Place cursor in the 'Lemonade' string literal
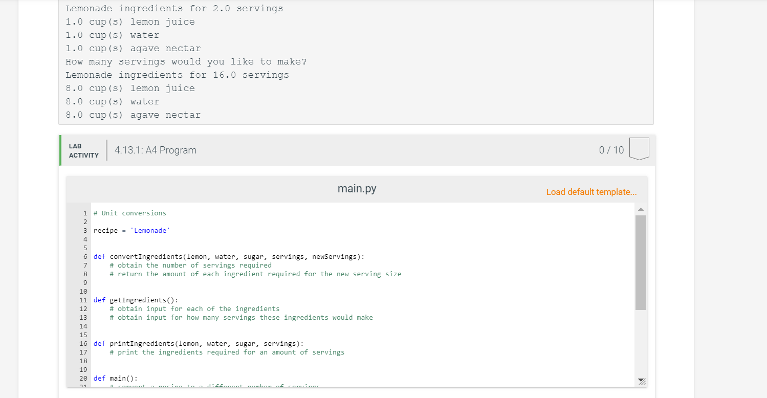 click(x=150, y=230)
